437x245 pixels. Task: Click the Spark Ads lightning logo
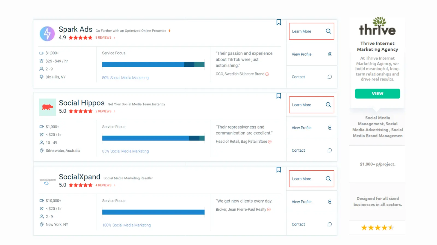point(47,34)
